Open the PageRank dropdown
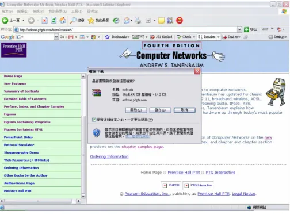The height and width of the screenshot is (214, 290). click(146, 37)
